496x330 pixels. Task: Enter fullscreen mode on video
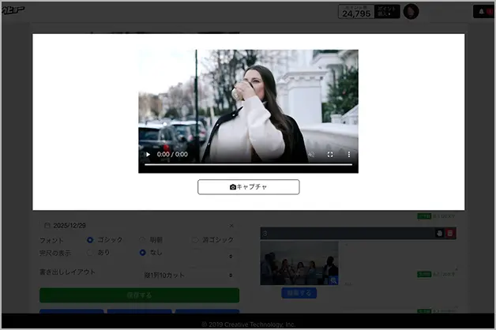[x=330, y=155]
